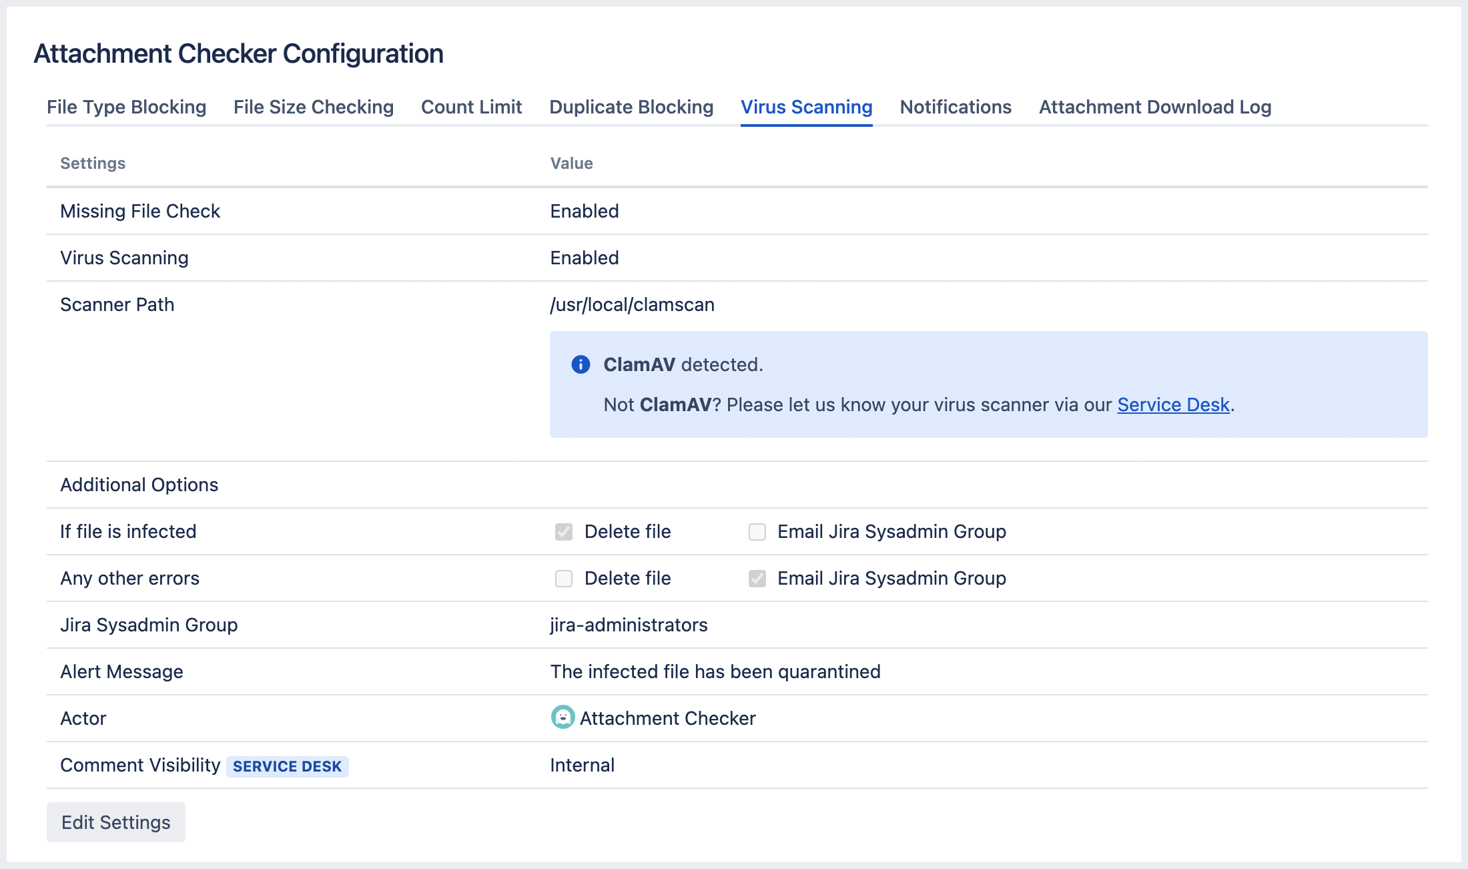Image resolution: width=1468 pixels, height=869 pixels.
Task: Click the File Size Checking tab
Action: [312, 107]
